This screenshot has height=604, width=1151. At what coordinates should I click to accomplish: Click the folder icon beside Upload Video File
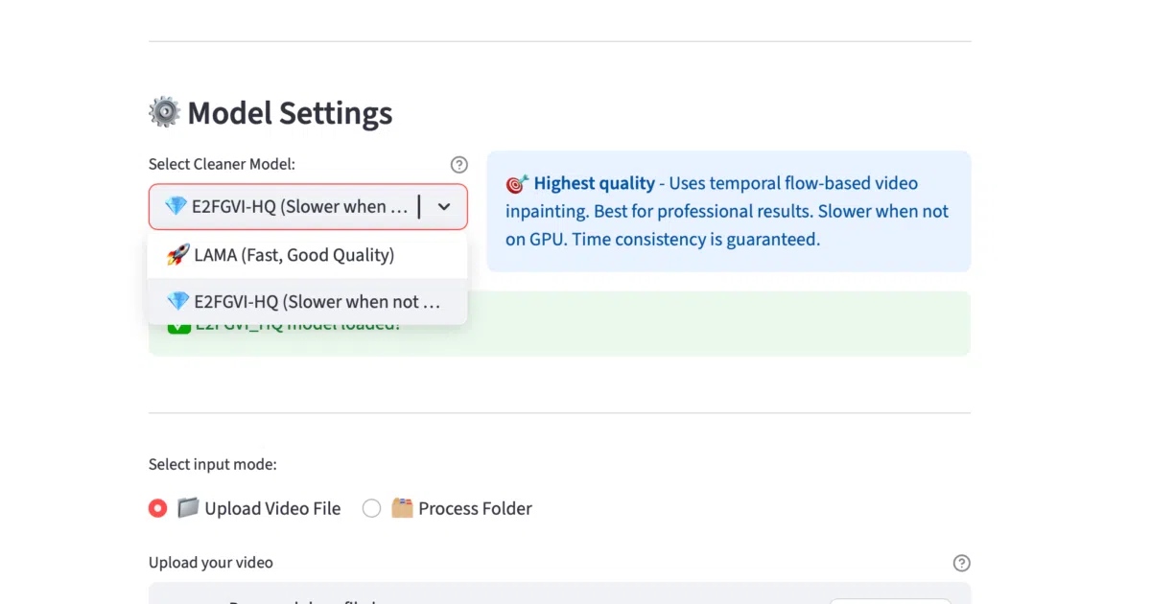coord(188,508)
